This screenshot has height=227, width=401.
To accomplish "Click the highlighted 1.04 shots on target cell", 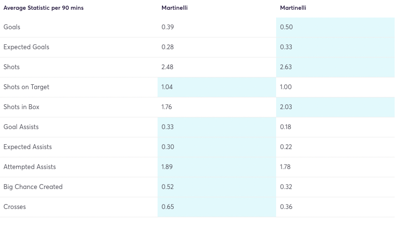I will 167,87.
